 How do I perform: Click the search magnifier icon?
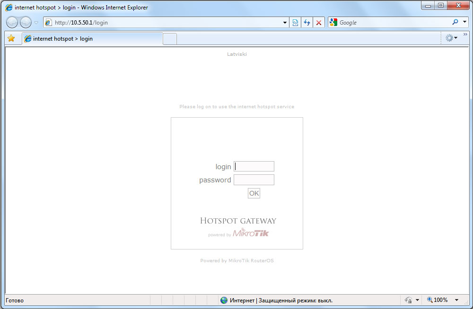pos(455,22)
